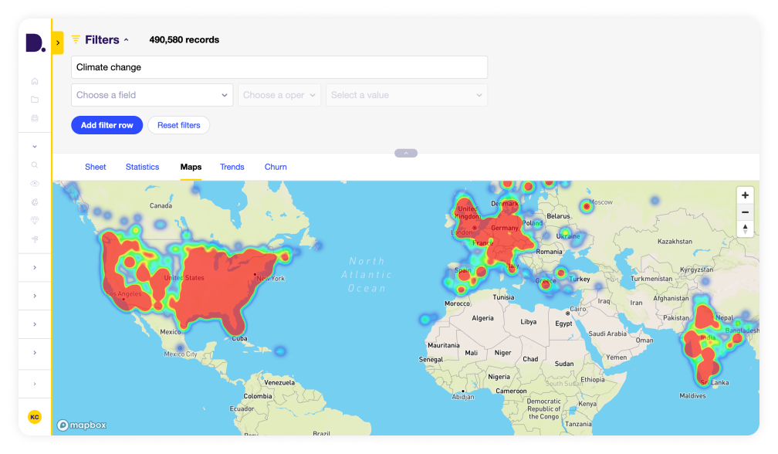Open the Choose an operator dropdown
Viewport: 778px width, 454px height.
pyautogui.click(x=279, y=95)
